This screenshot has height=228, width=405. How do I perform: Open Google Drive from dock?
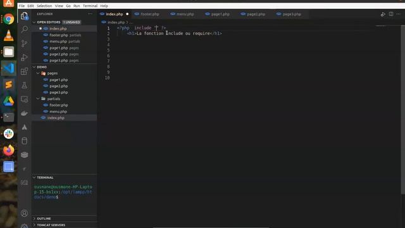[8, 101]
